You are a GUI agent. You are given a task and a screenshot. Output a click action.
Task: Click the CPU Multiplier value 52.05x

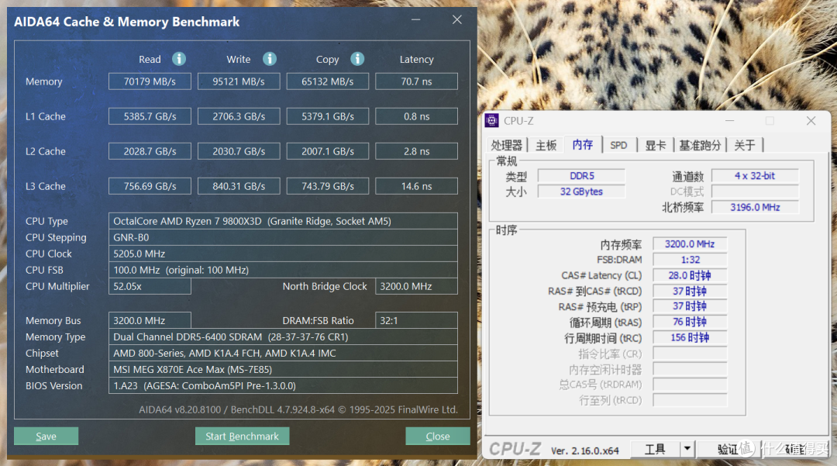150,286
